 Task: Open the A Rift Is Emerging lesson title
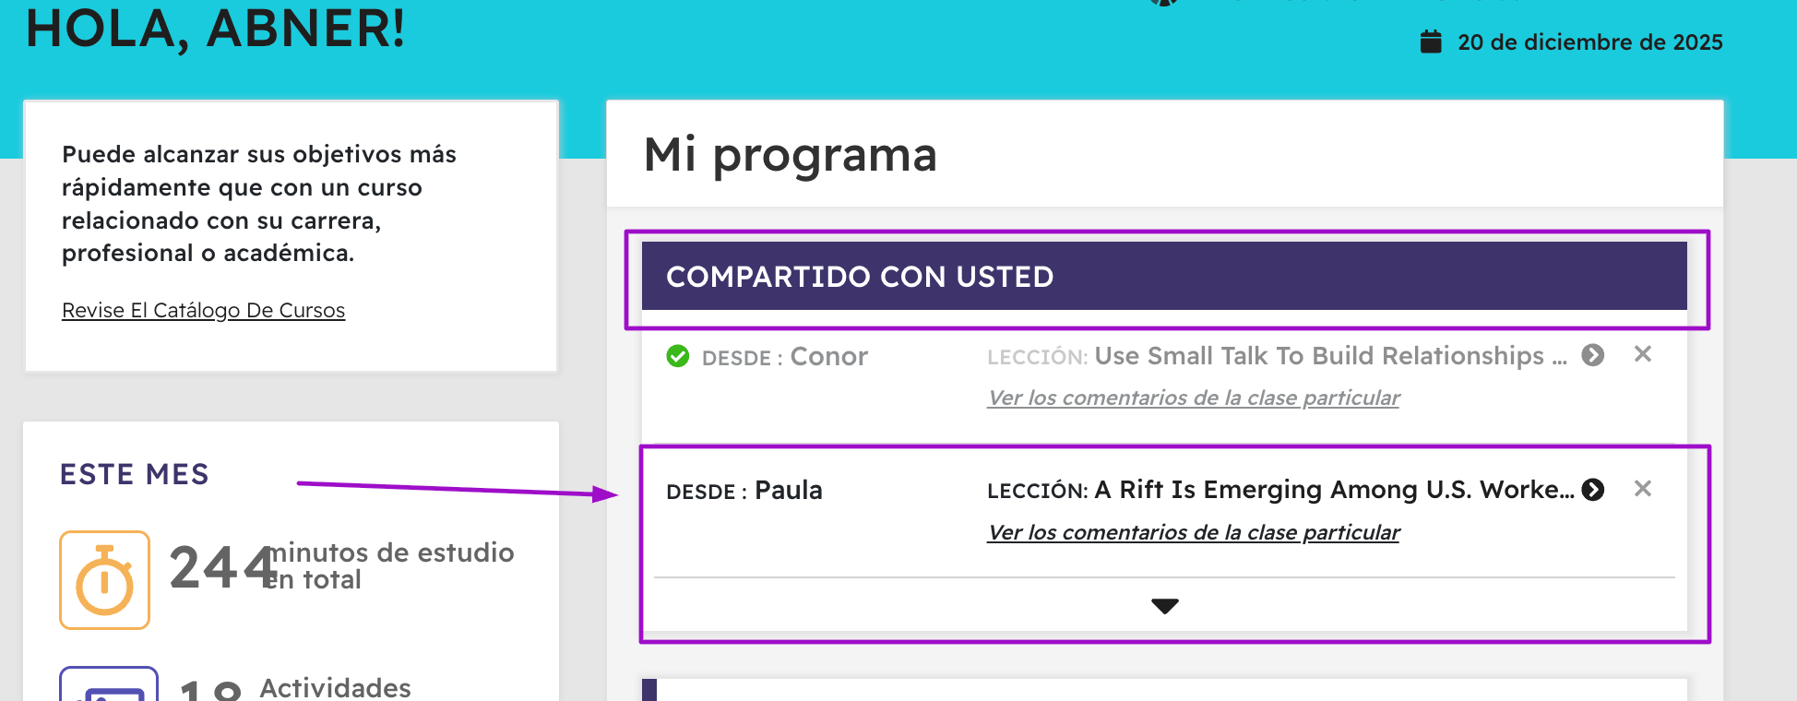1333,490
